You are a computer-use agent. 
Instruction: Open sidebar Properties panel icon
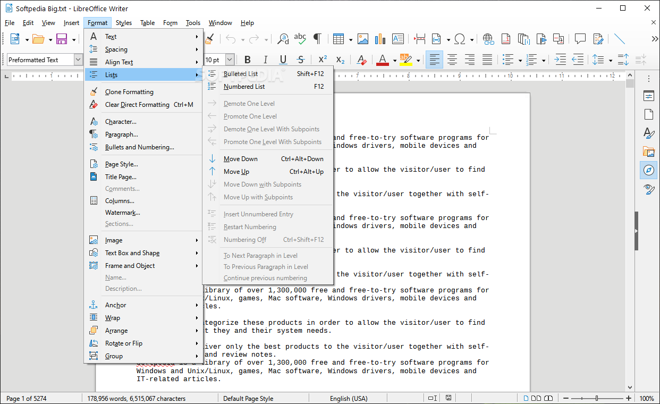[649, 96]
